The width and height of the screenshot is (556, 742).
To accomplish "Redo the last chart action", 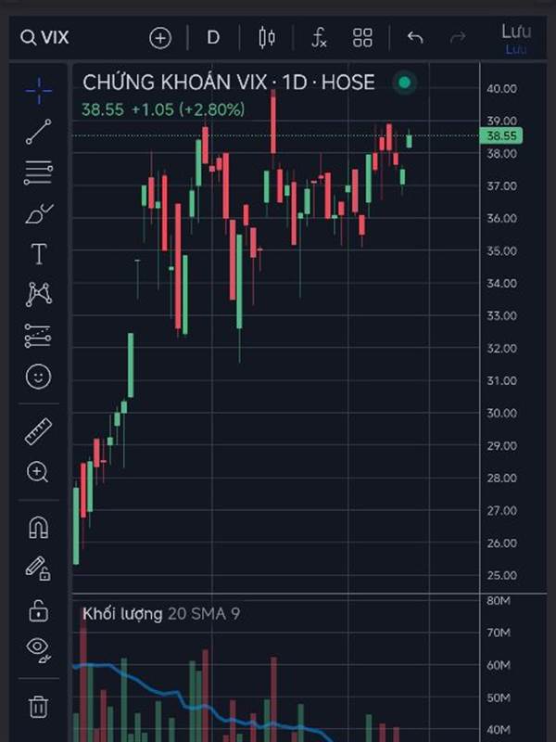I will pos(458,37).
